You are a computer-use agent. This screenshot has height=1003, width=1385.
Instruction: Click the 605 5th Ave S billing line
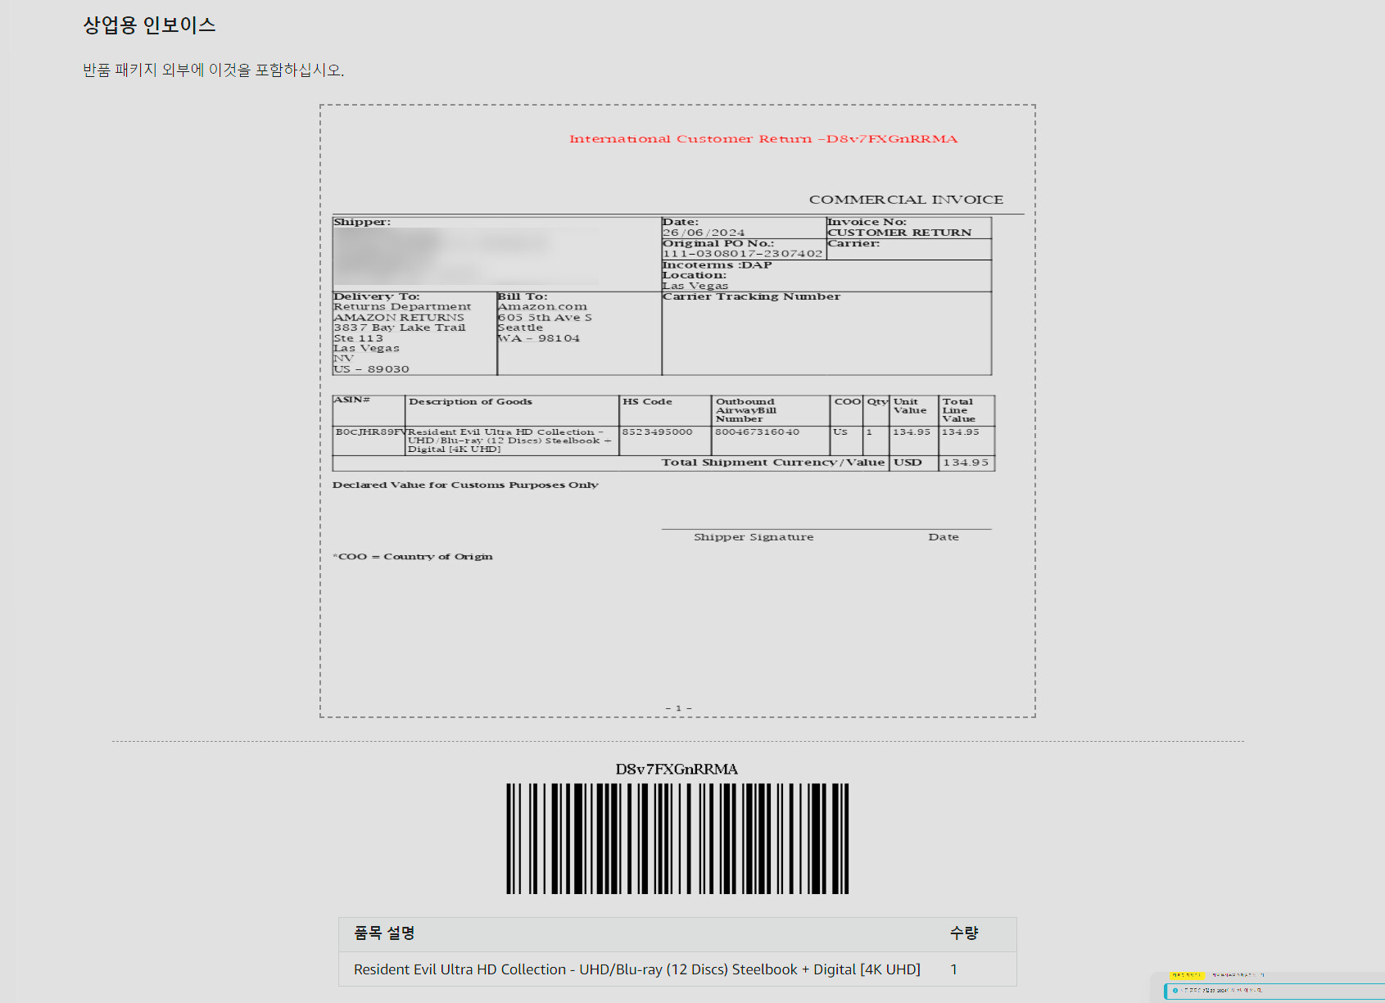coord(545,318)
